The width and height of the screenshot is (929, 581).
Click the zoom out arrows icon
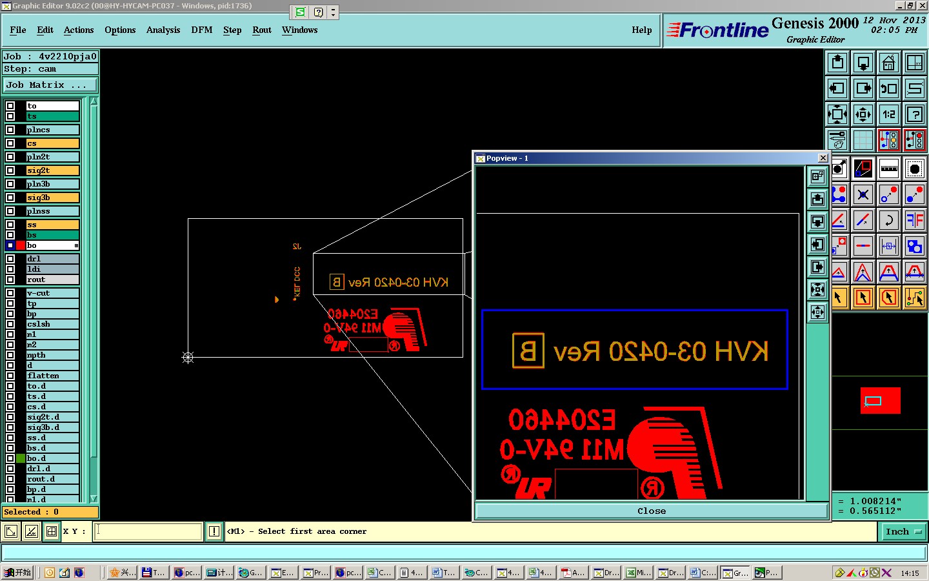pos(863,114)
